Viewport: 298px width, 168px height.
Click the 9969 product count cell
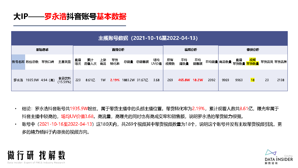pyautogui.click(x=225, y=80)
